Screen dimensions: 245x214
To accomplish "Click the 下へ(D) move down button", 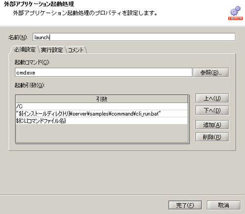I will 212,110.
